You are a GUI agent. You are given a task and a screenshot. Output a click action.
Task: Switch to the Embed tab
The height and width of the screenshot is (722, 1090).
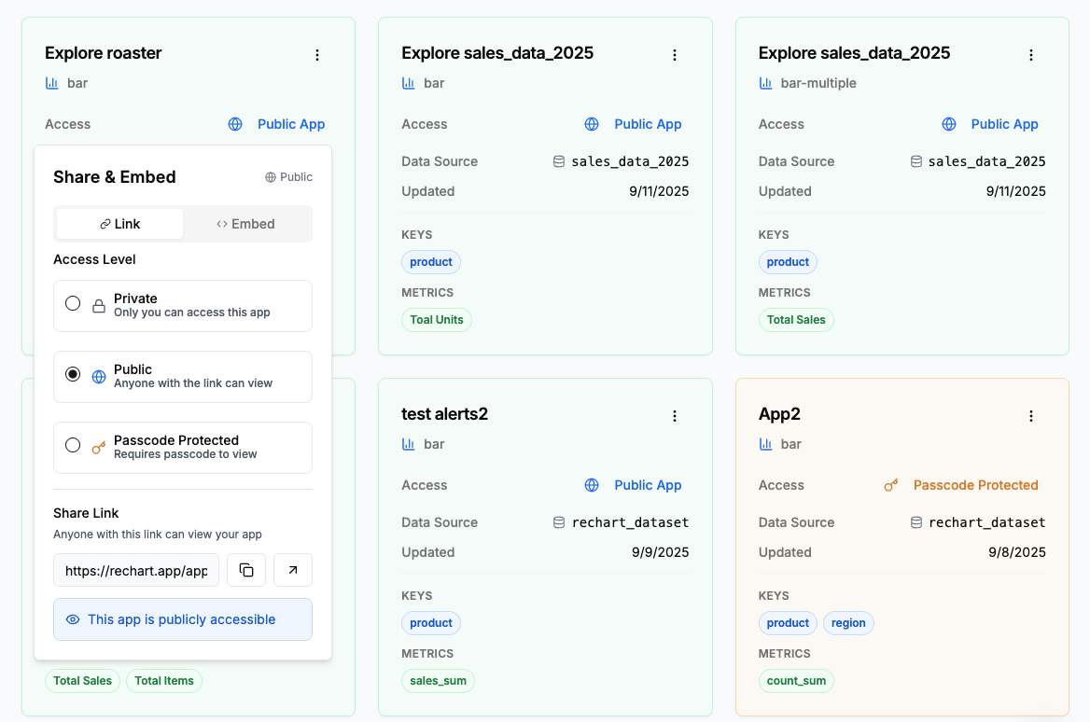tap(246, 224)
